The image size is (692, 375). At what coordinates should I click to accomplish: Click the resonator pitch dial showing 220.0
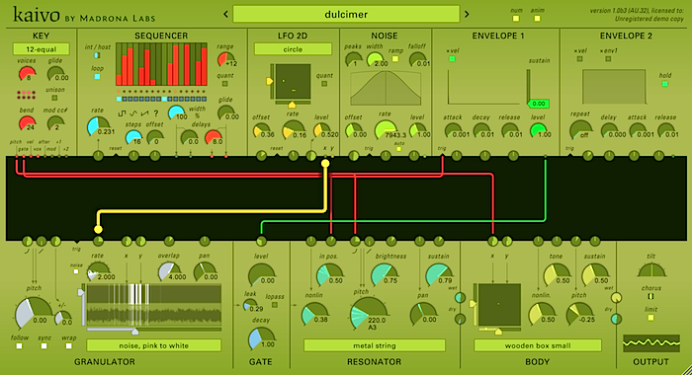(368, 313)
